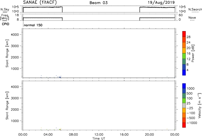202x140 pixels.
Task: Pick the bright blue bottom Power color segment
Action: pos(184,73)
